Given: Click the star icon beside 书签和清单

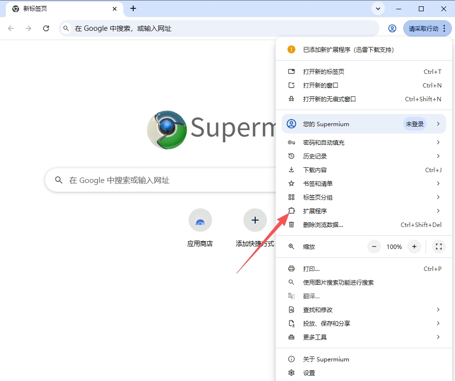Looking at the screenshot, I should point(291,183).
